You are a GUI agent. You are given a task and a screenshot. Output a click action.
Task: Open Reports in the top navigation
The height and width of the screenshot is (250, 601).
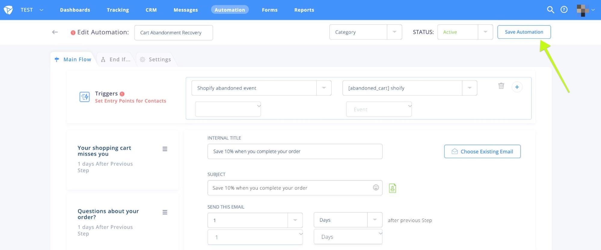coord(304,10)
